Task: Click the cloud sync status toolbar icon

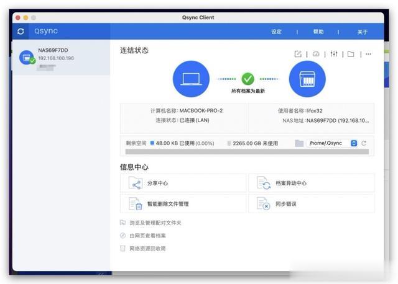Action: click(x=316, y=54)
